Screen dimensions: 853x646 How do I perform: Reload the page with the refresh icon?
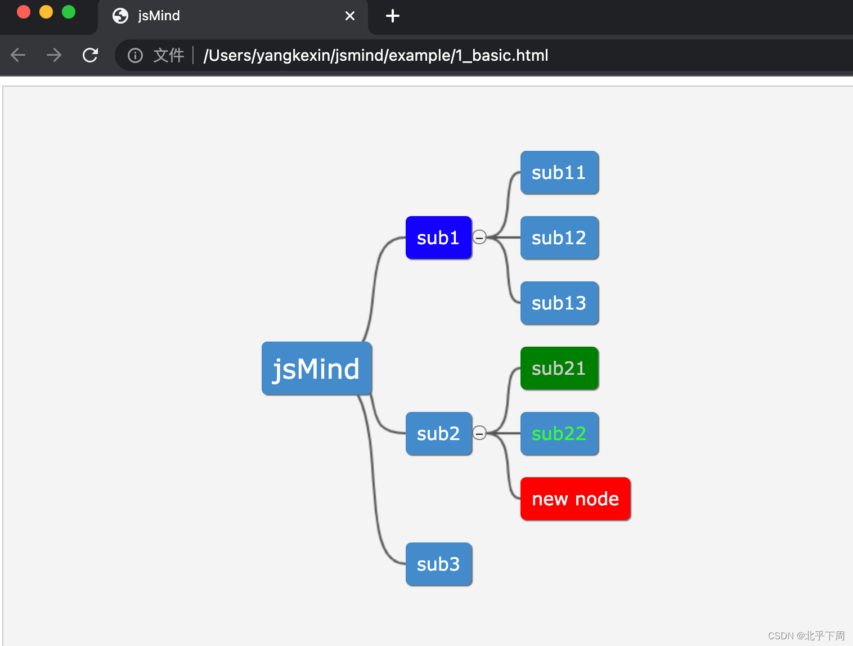(90, 55)
